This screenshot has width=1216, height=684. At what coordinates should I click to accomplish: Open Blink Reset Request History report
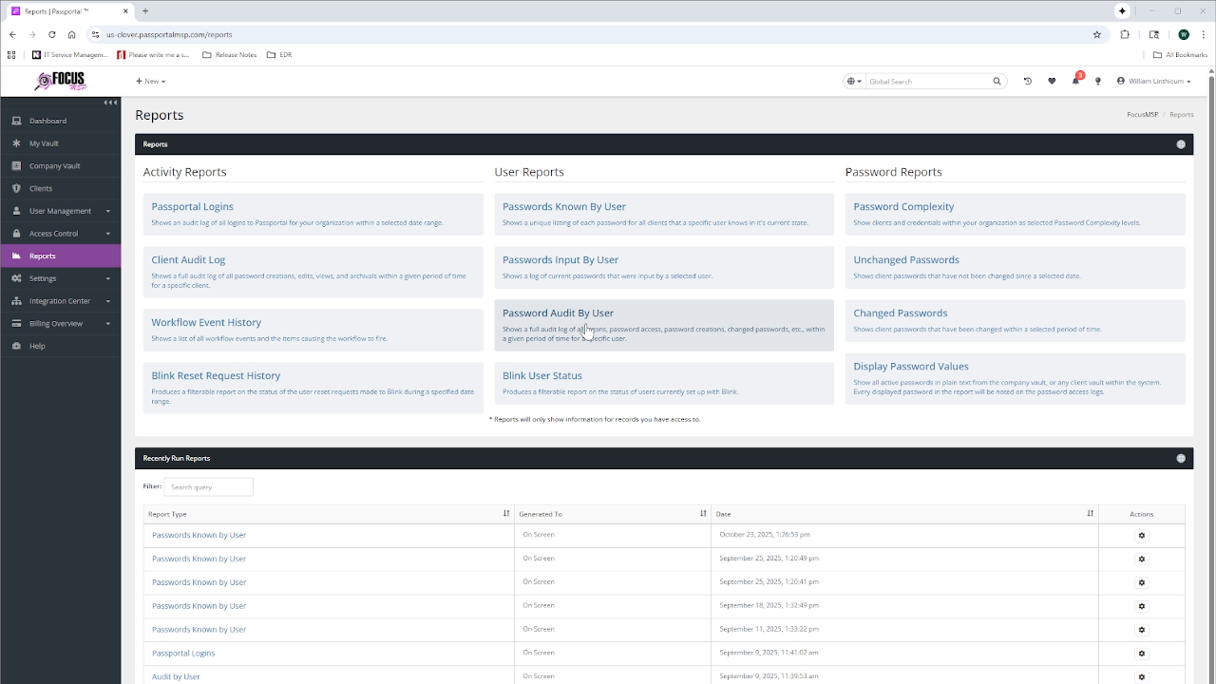click(x=216, y=375)
